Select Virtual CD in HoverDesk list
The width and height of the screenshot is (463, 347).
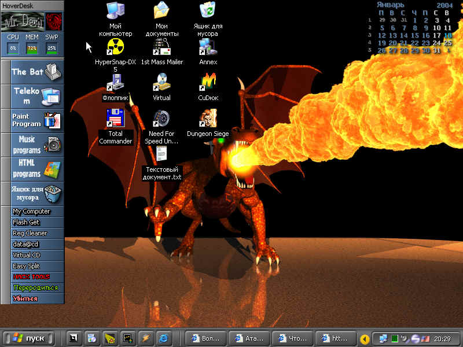tap(37, 255)
